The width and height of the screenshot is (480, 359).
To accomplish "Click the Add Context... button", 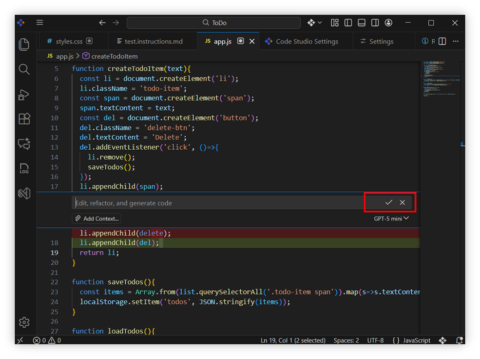I will pos(97,219).
